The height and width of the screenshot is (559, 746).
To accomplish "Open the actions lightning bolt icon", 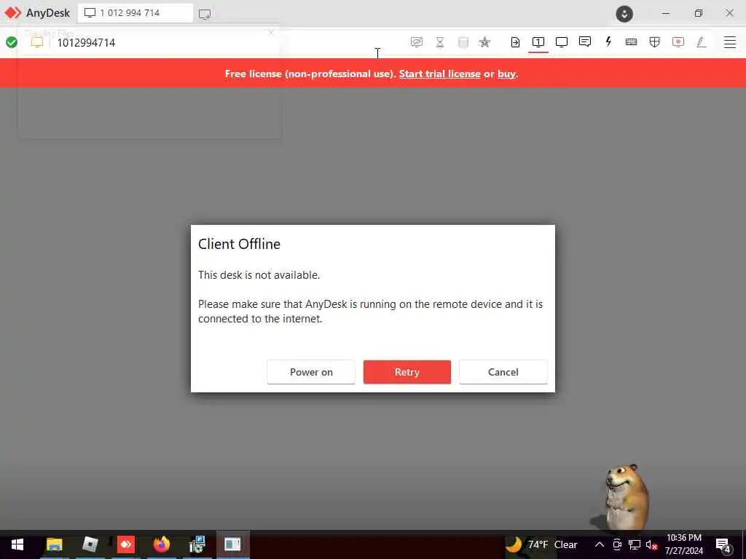I will 608,41.
